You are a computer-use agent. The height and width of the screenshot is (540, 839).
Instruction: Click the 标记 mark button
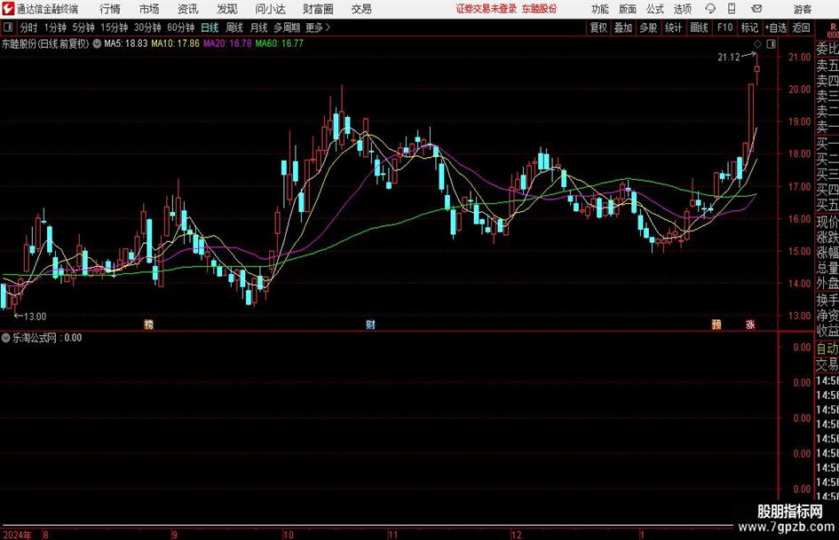coord(749,27)
